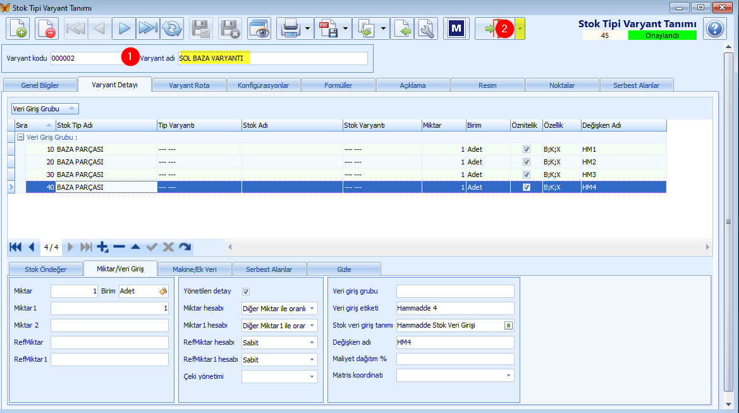
Task: Export to PDF with the PDF icon
Action: 328,28
